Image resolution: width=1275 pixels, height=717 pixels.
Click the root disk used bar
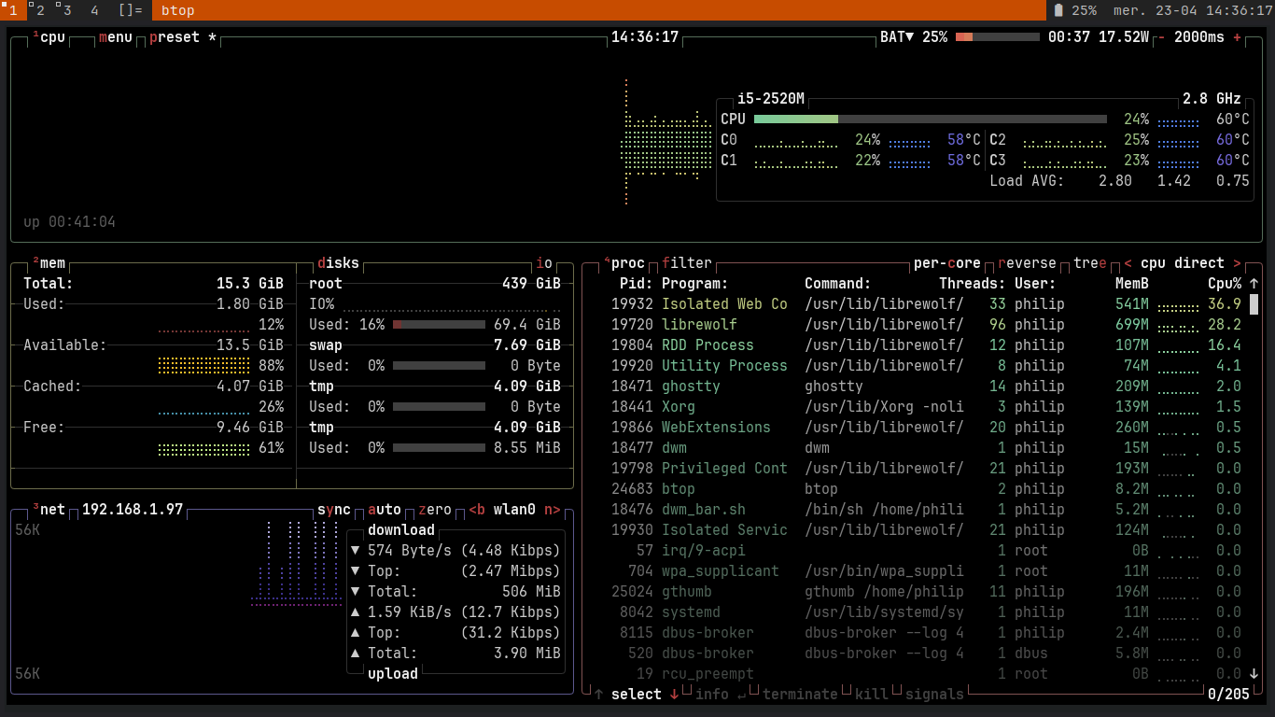pyautogui.click(x=440, y=325)
